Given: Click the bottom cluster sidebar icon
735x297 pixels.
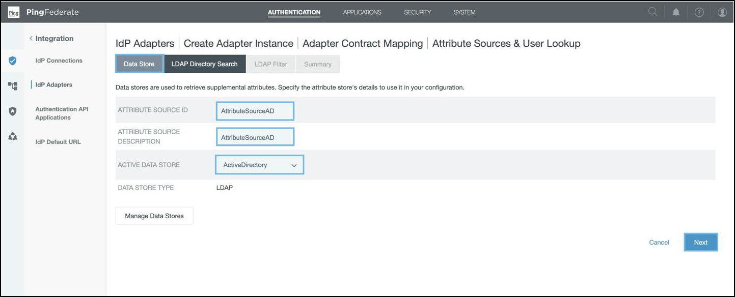Looking at the screenshot, I should [x=13, y=136].
